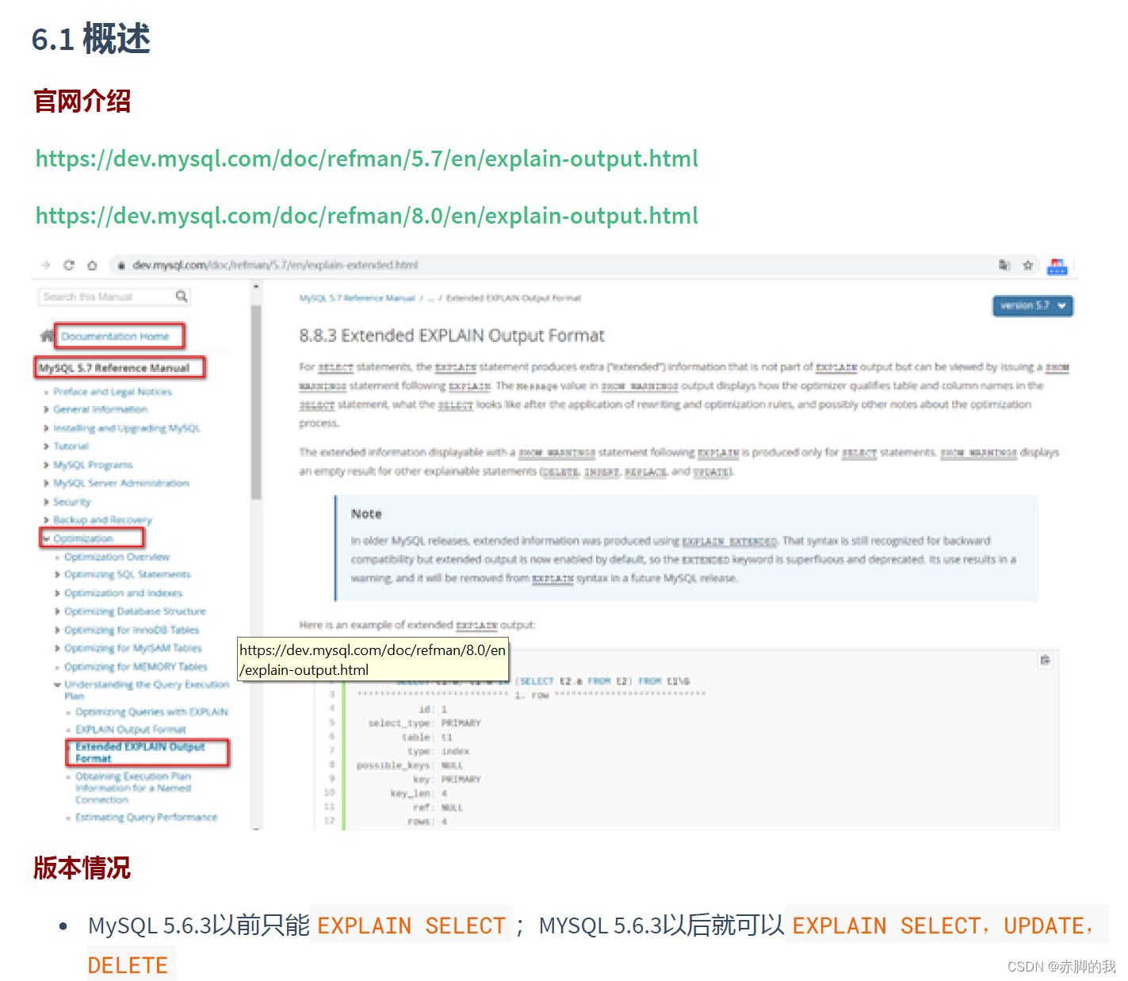Expand the General Information tree arrow
1128x981 pixels.
tap(46, 410)
